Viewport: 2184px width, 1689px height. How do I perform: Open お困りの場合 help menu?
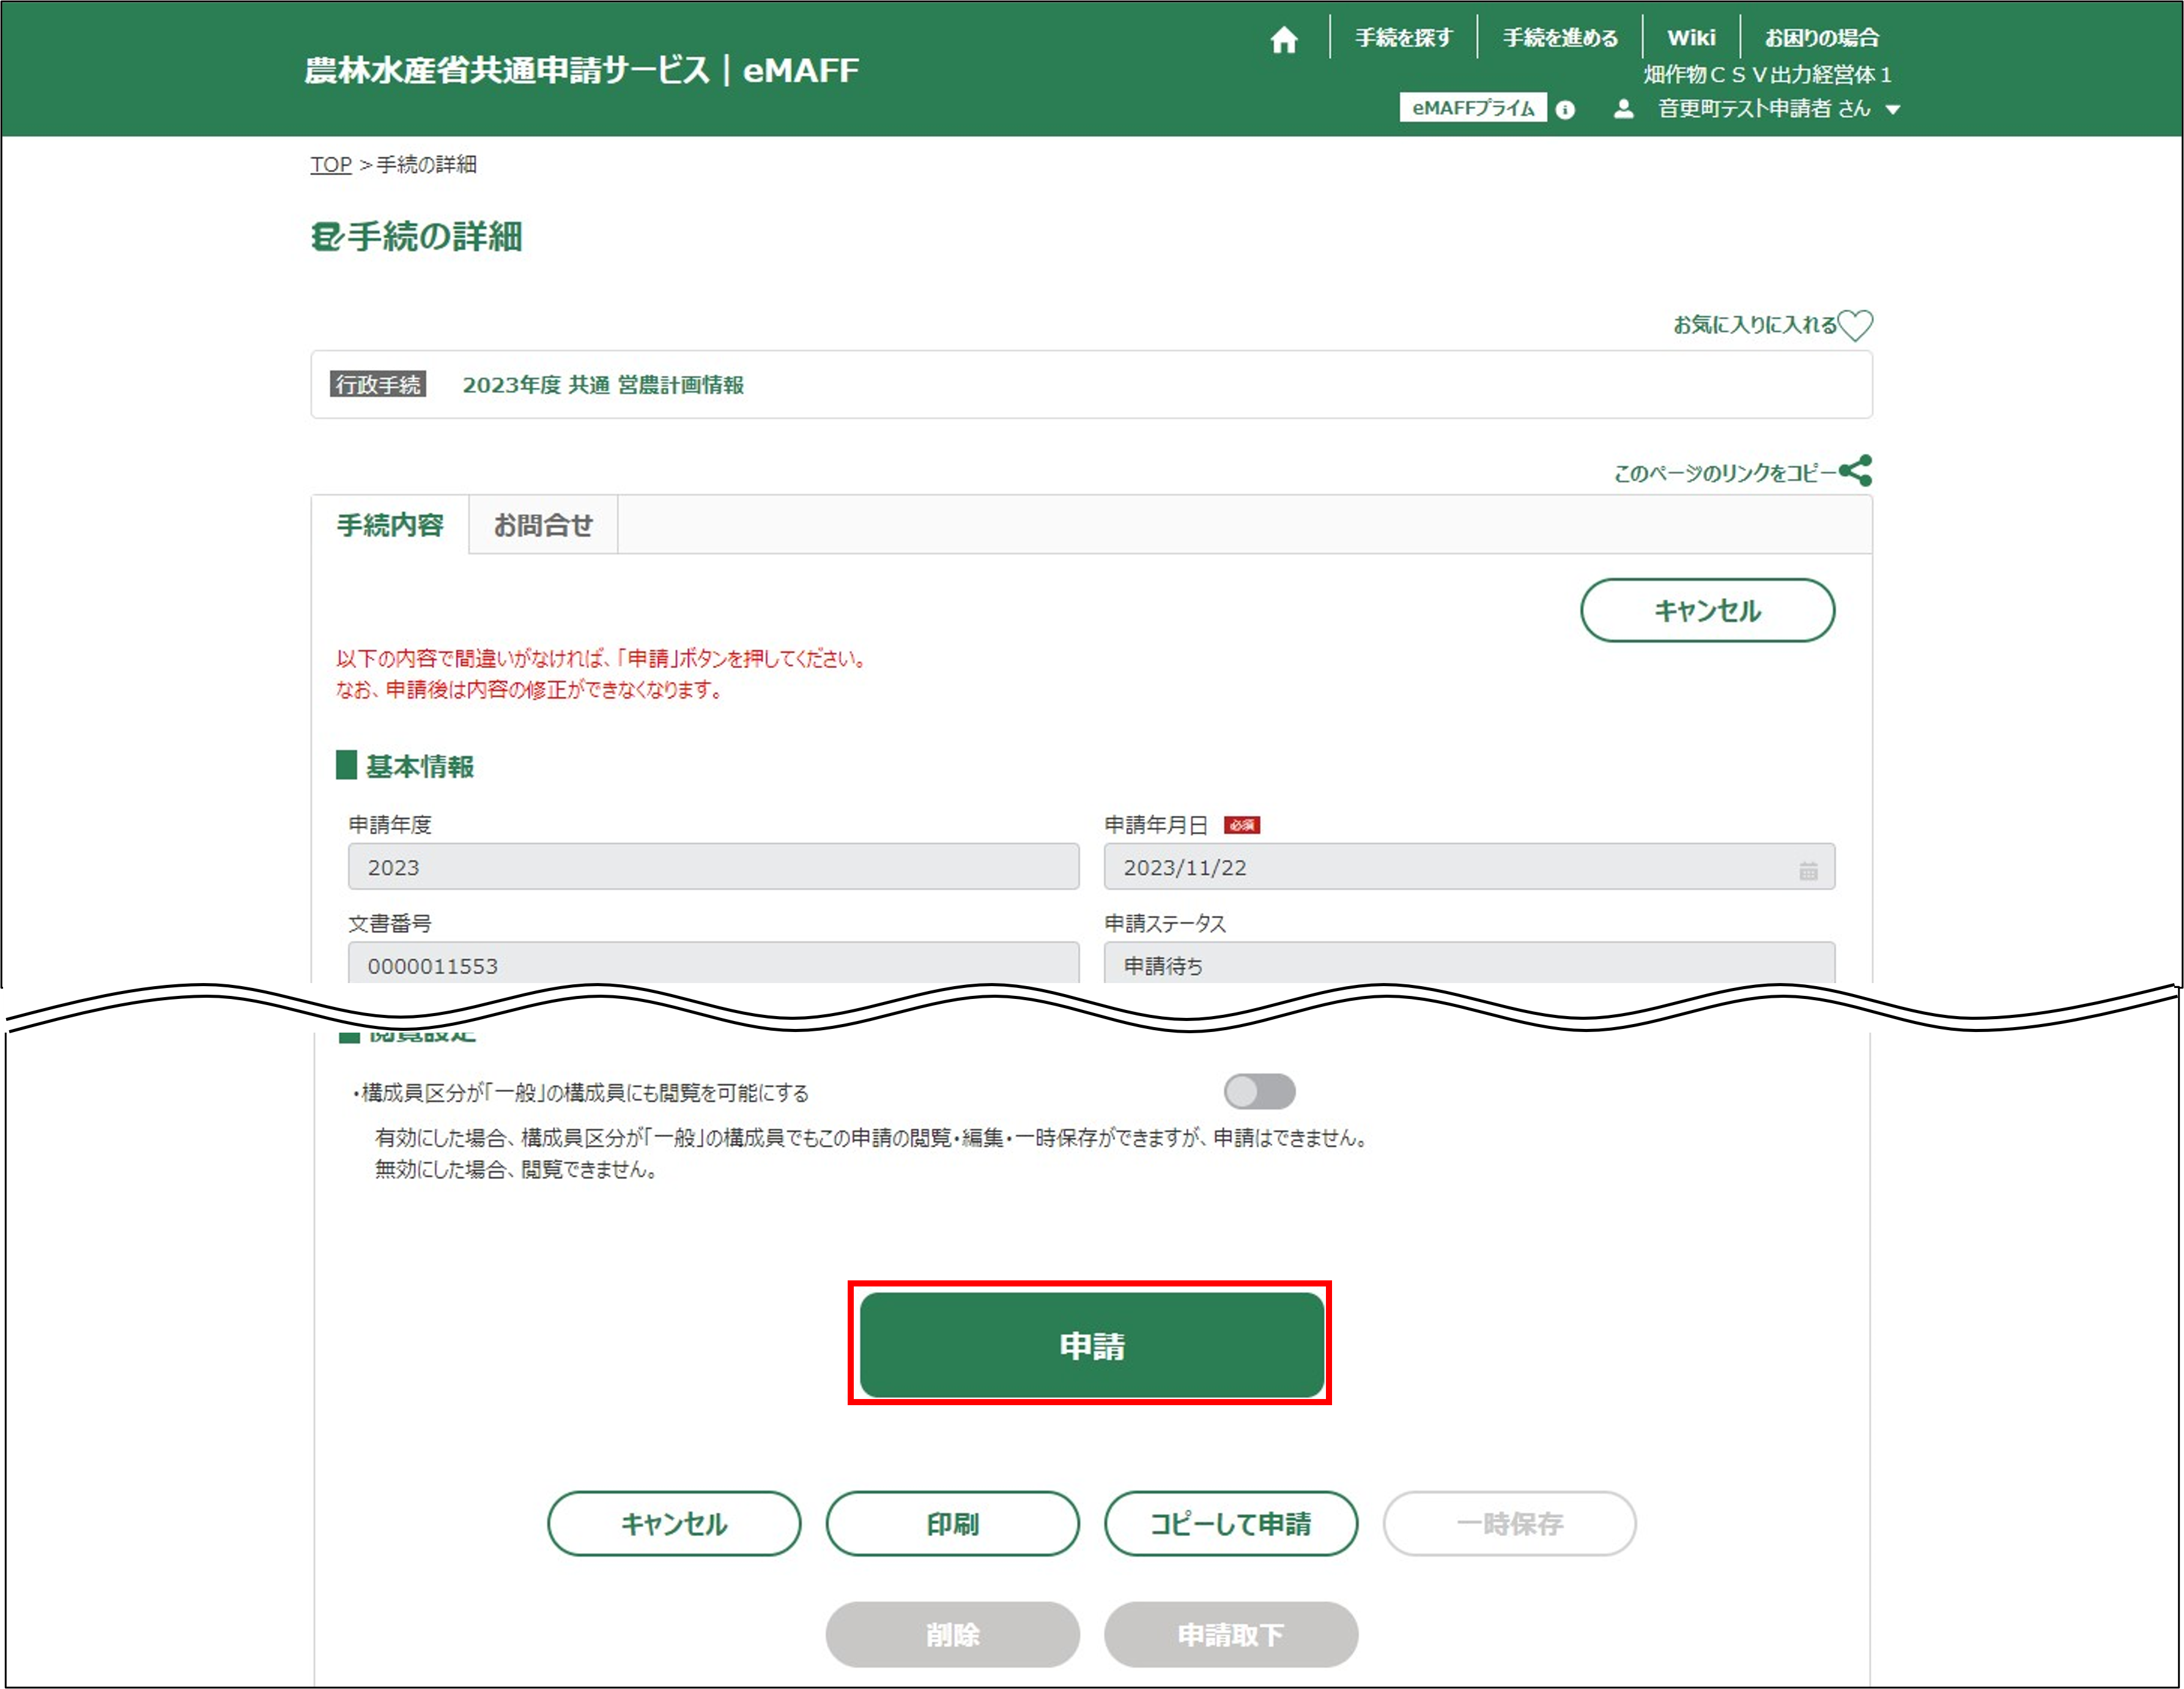(1821, 38)
